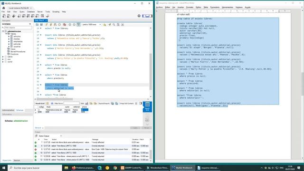Screen dimensions: 304x171
Task: Create new view icon in main toolbar
Action: point(28,16)
